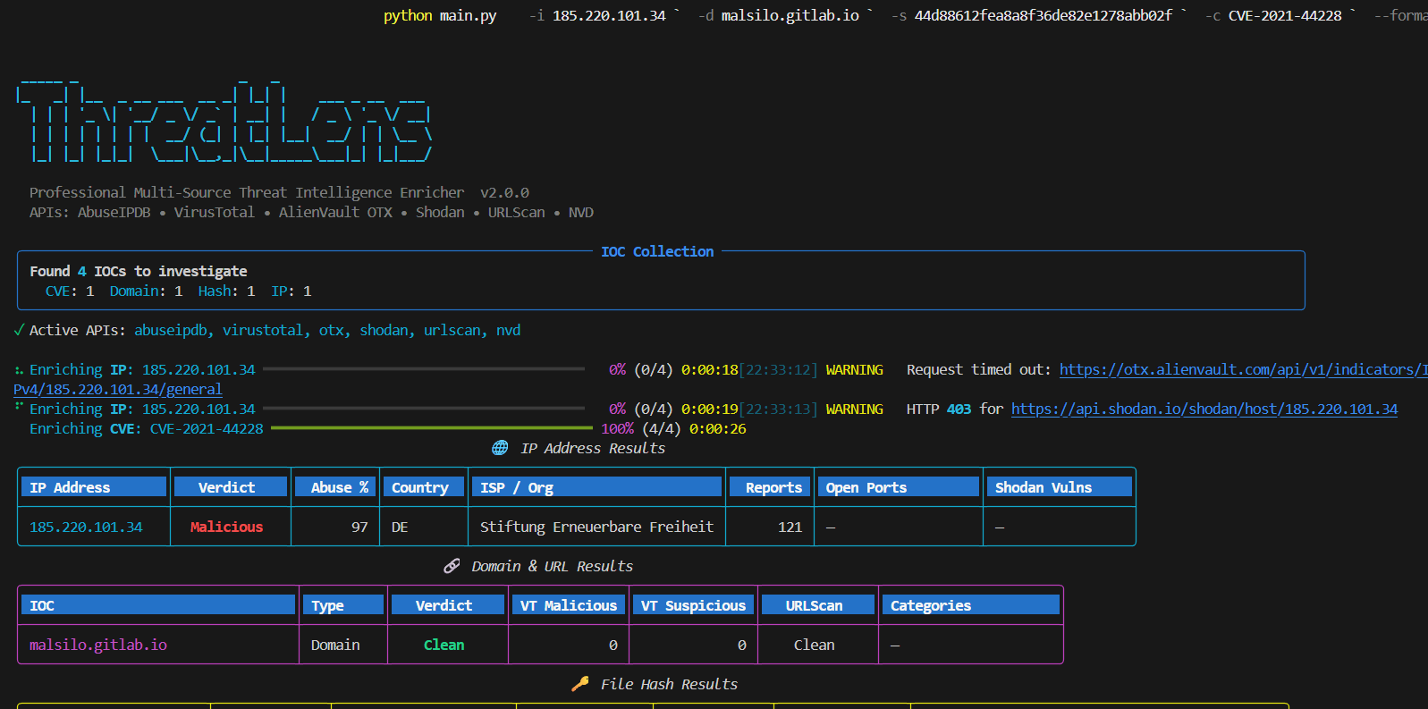This screenshot has height=709, width=1428.
Task: Click the Abuse % column header
Action: pos(335,487)
